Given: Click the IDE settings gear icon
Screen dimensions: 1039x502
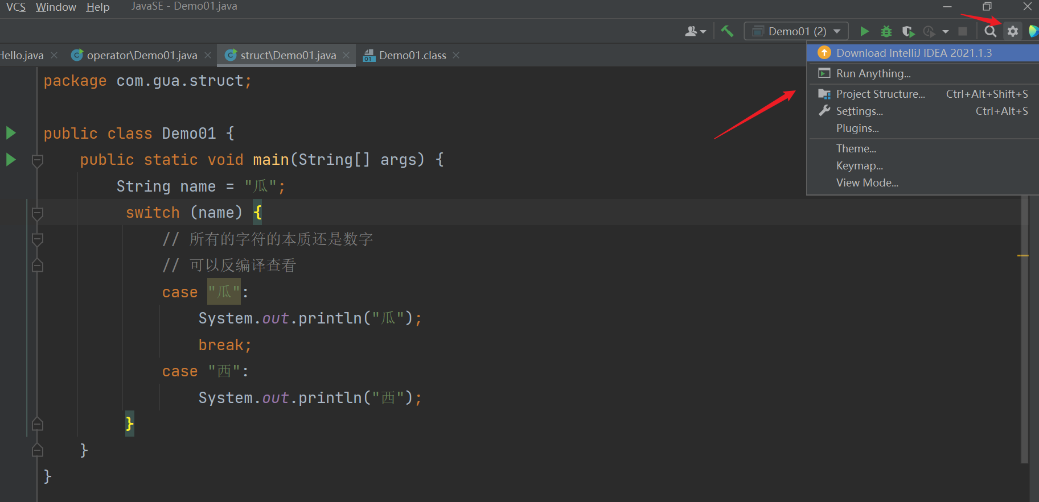Looking at the screenshot, I should pyautogui.click(x=1013, y=31).
